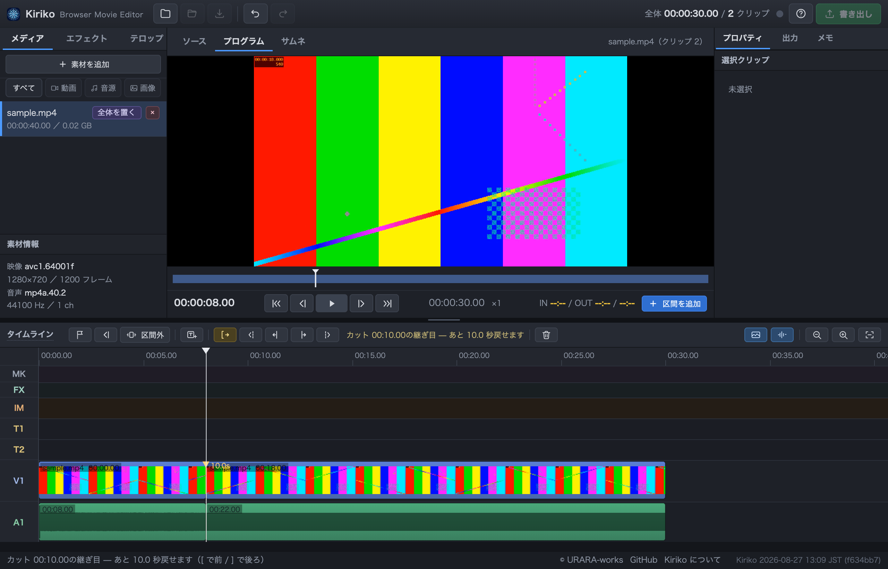
Task: Open the プログラム monitor tab
Action: (x=244, y=41)
